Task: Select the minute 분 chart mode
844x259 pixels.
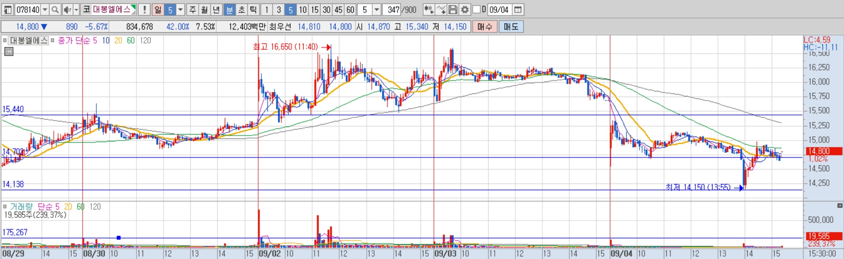Action: click(x=229, y=9)
